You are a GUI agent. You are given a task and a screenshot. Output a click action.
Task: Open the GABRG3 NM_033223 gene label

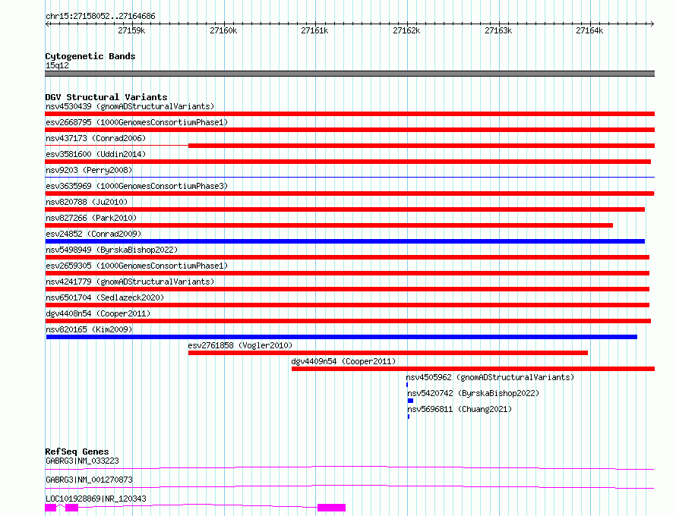point(82,461)
